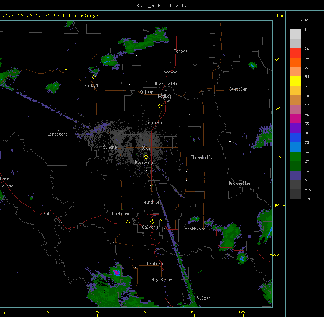Click the Drumheller label
Screen dimensions: 324x317
click(x=240, y=183)
